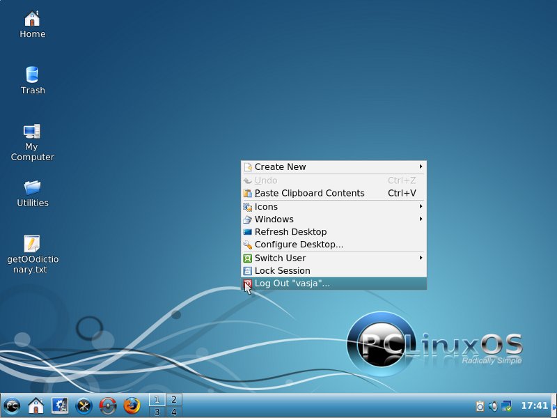
Task: Click the volume speaker tray icon
Action: coord(493,405)
